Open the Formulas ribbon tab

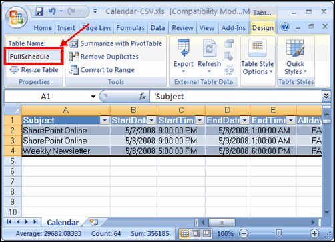[131, 28]
